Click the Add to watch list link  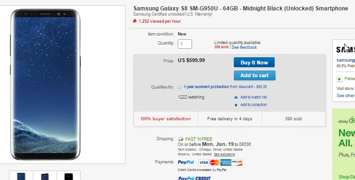pyautogui.click(x=254, y=97)
